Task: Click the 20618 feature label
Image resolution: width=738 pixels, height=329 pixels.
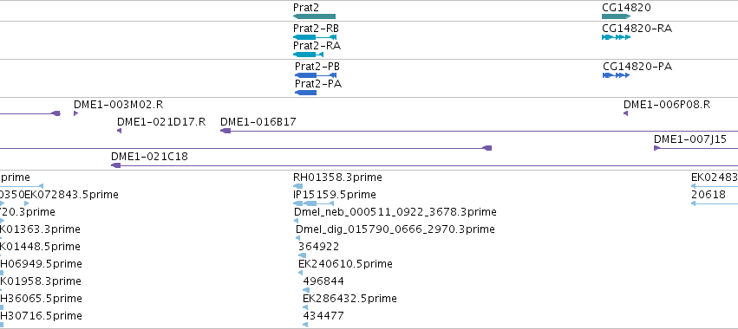Action: click(x=709, y=195)
